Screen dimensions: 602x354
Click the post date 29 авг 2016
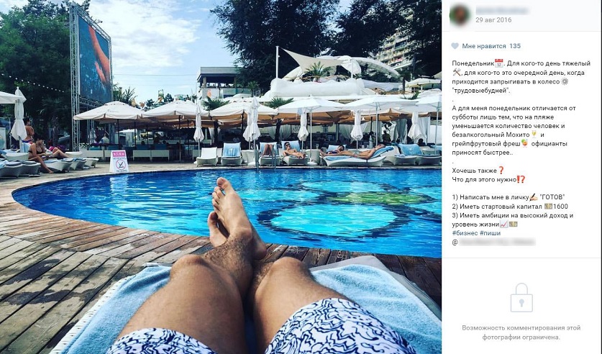click(x=493, y=20)
